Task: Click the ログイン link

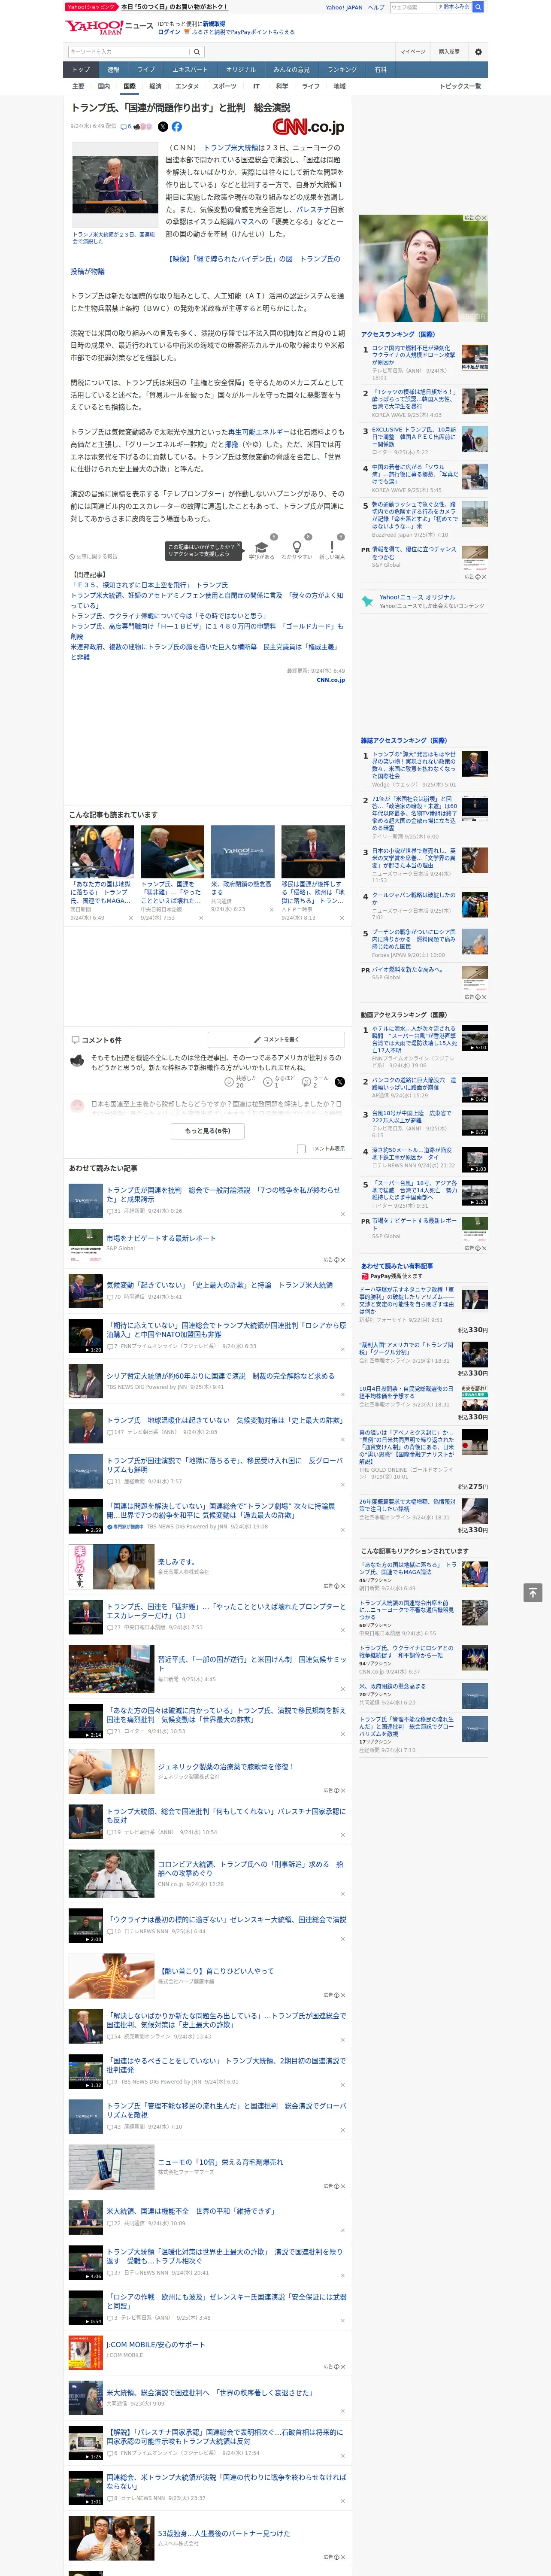Action: pos(169,32)
